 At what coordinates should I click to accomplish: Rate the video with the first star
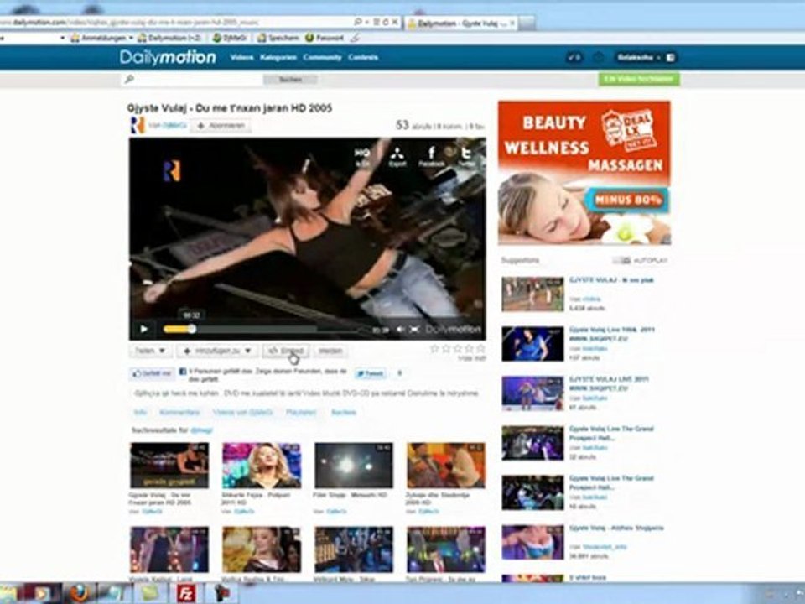click(x=434, y=349)
